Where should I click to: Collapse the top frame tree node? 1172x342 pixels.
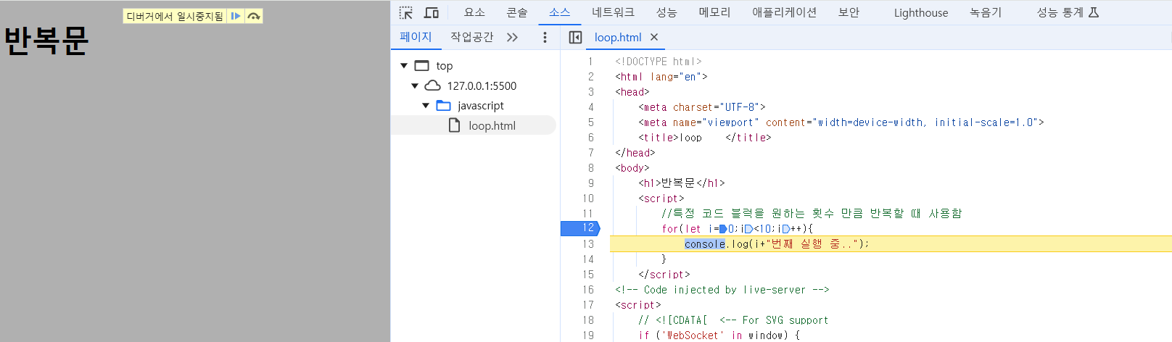point(404,66)
